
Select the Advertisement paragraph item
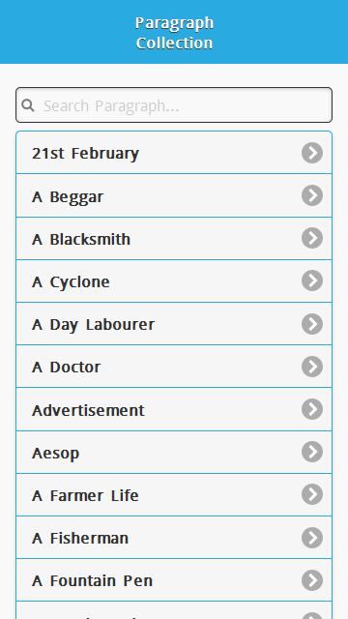tap(174, 409)
